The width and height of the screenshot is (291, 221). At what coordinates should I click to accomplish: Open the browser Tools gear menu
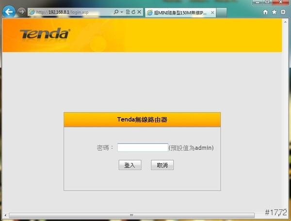tap(283, 12)
